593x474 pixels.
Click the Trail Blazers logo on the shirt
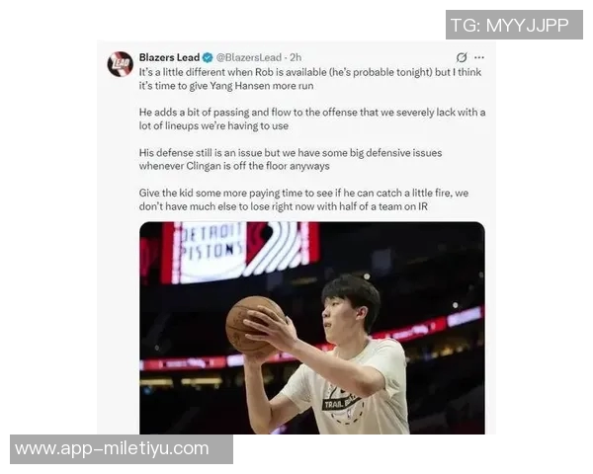tap(343, 405)
